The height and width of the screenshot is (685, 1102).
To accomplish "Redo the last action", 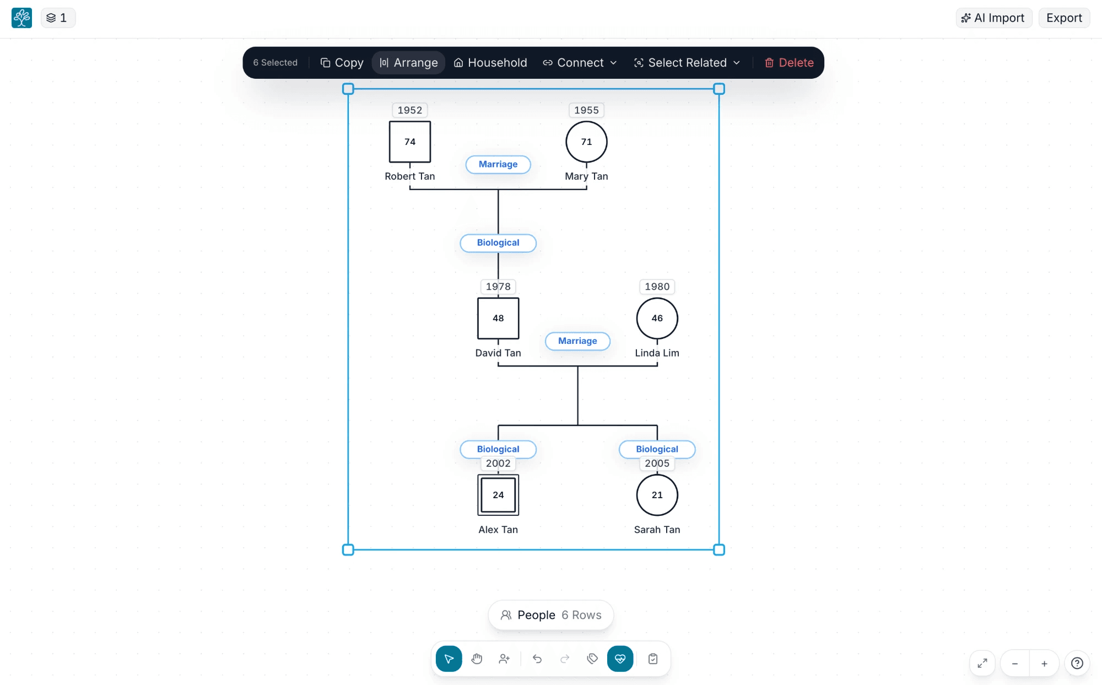I will pyautogui.click(x=565, y=659).
